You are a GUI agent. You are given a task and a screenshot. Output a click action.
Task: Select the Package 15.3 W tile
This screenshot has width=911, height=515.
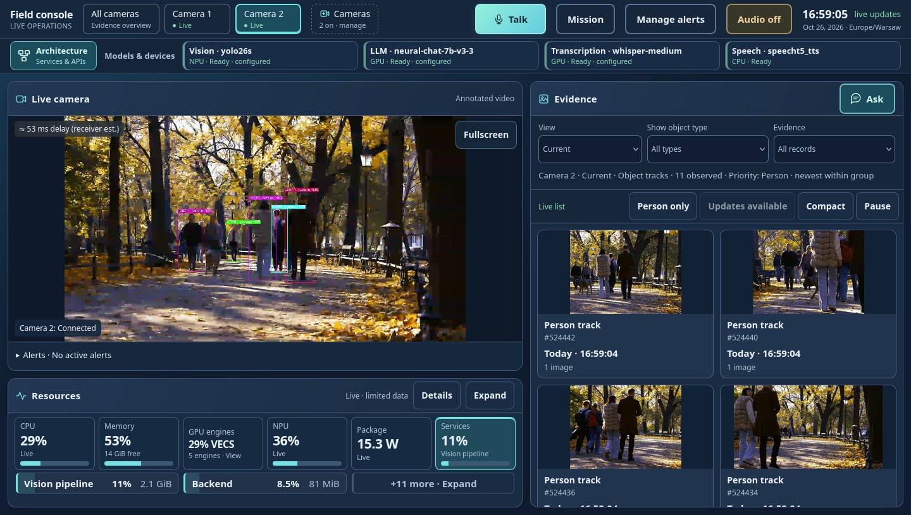[391, 444]
